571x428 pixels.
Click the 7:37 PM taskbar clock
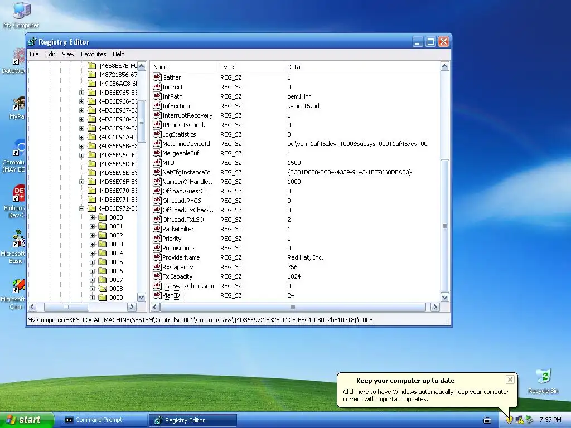click(x=550, y=420)
